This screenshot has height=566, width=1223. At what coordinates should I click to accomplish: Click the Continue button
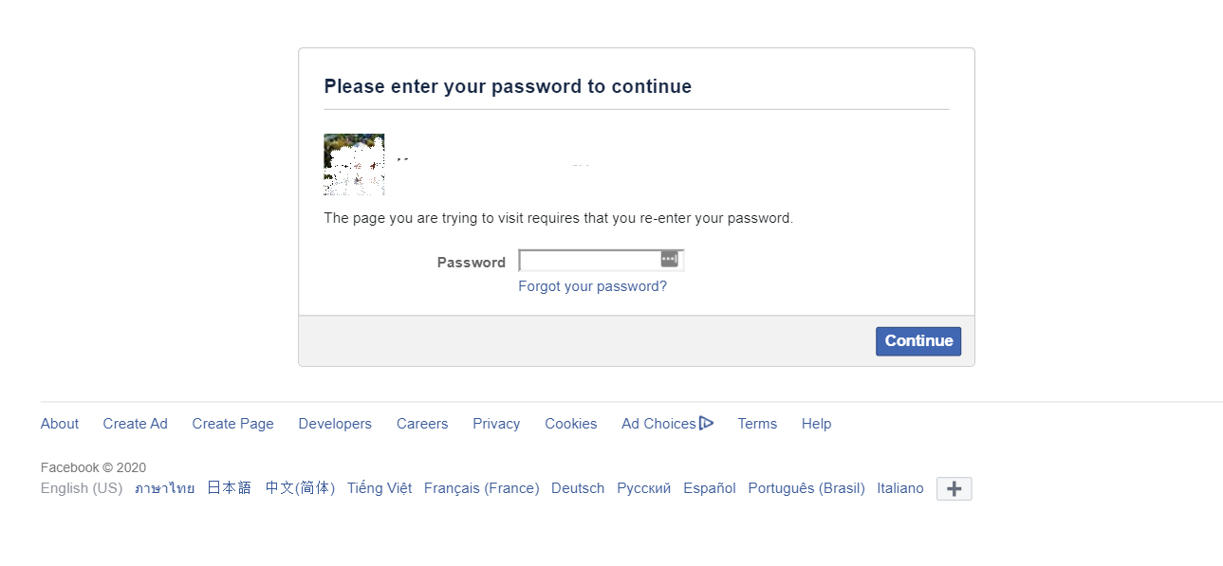click(x=917, y=341)
